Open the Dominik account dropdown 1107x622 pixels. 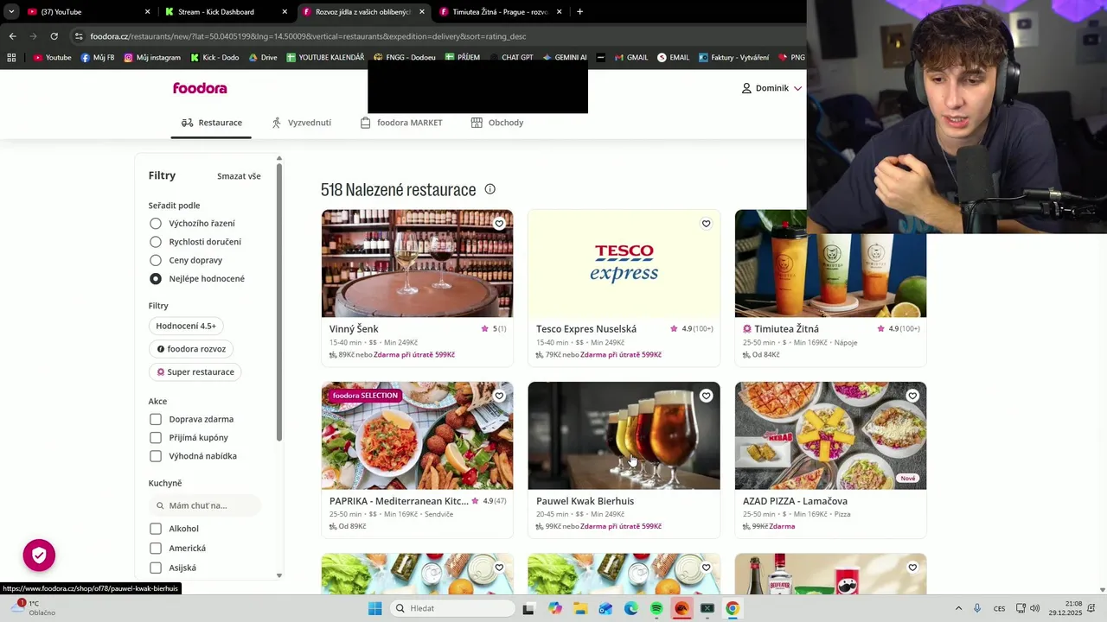pyautogui.click(x=771, y=88)
